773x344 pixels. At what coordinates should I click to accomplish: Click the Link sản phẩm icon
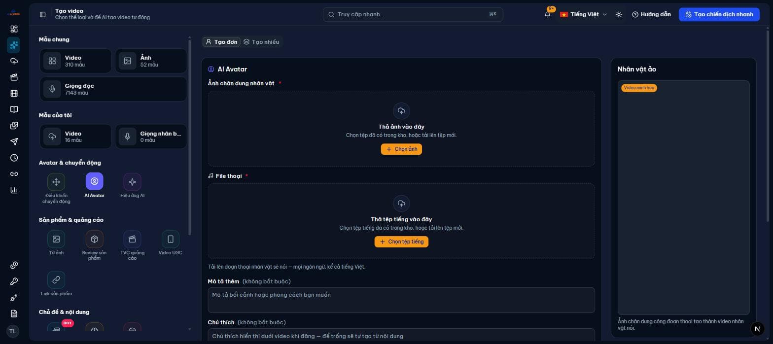pyautogui.click(x=56, y=279)
